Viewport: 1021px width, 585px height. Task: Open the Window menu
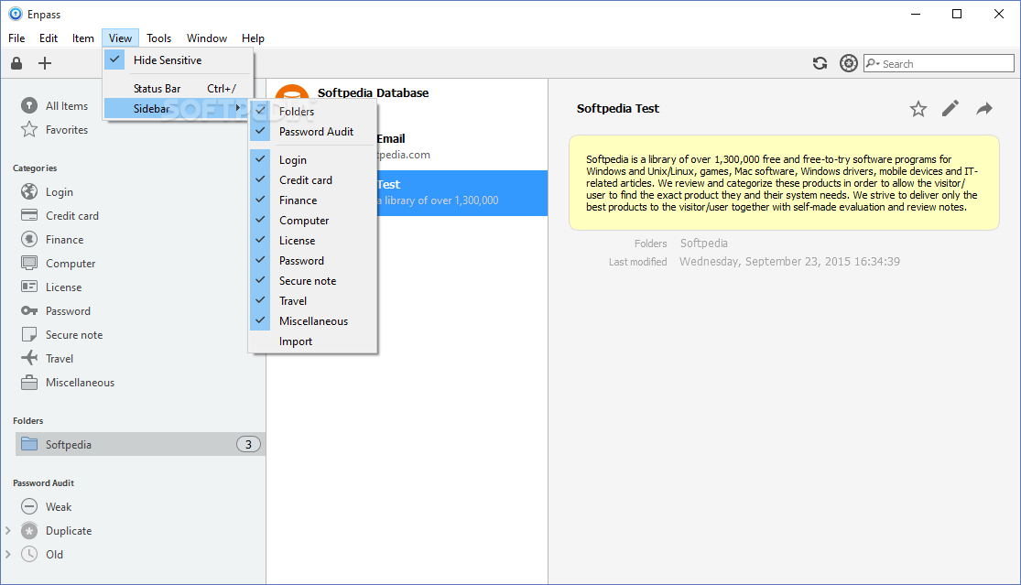click(x=206, y=38)
